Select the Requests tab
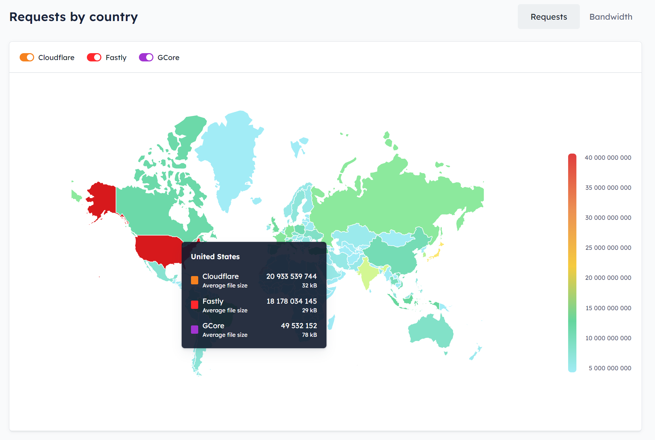The width and height of the screenshot is (655, 440). point(548,17)
